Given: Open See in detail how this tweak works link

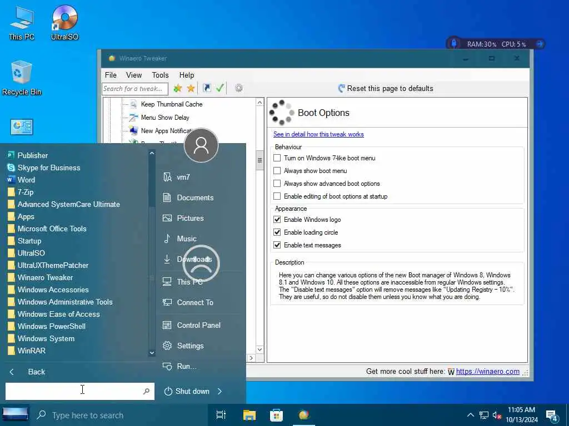Looking at the screenshot, I should (318, 134).
